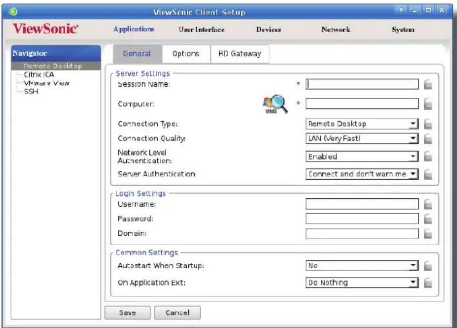Select Citrix ICA in Navigator

click(39, 75)
